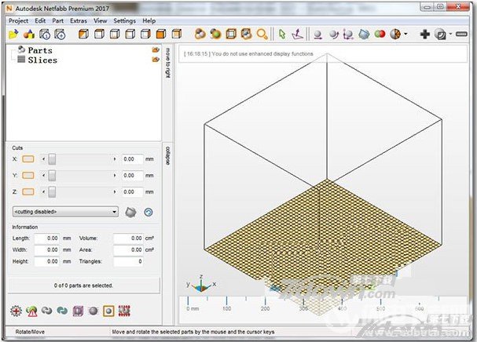Open the Settings menu
Viewport: 477px width, 342px height.
pyautogui.click(x=124, y=20)
